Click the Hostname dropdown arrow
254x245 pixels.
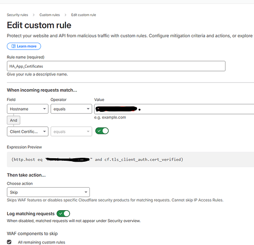(44, 109)
